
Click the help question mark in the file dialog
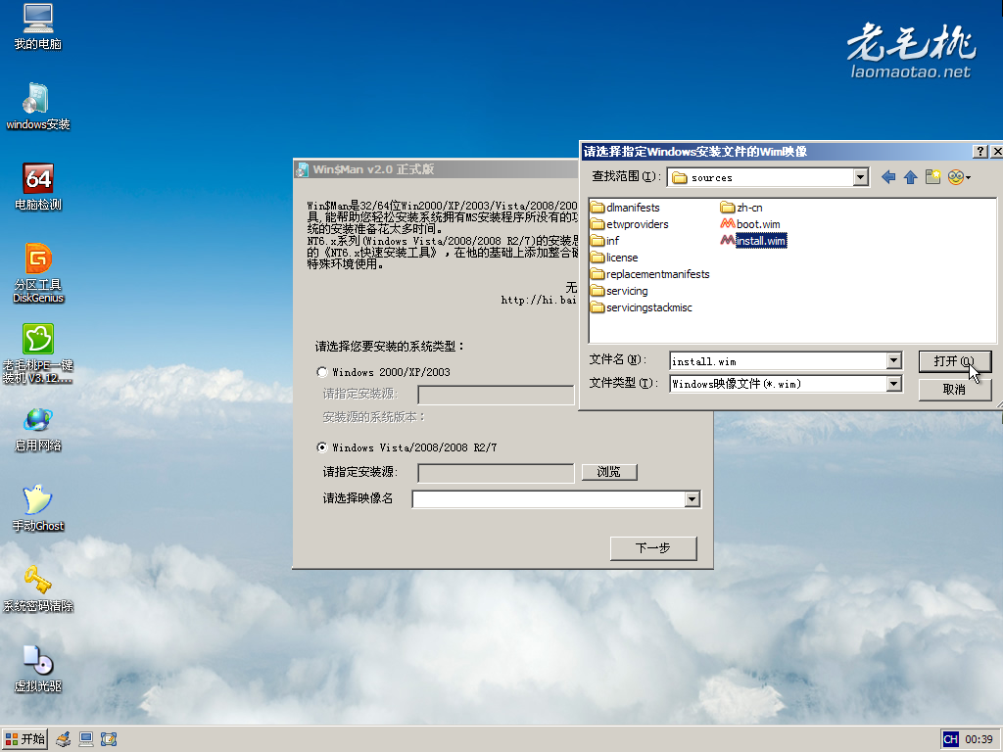(x=979, y=151)
